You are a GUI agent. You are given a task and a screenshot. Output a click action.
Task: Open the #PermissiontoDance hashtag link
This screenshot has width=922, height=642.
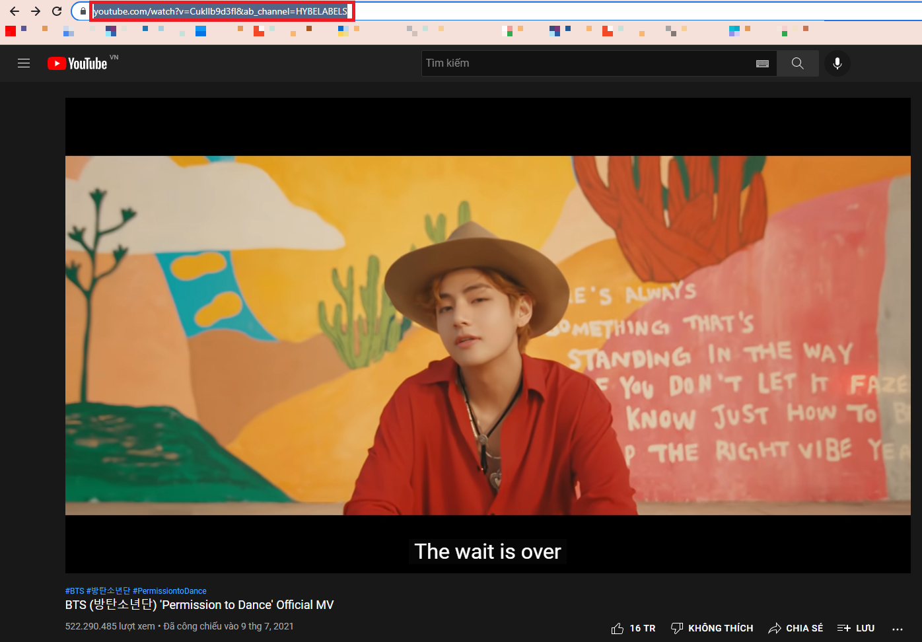pos(170,591)
